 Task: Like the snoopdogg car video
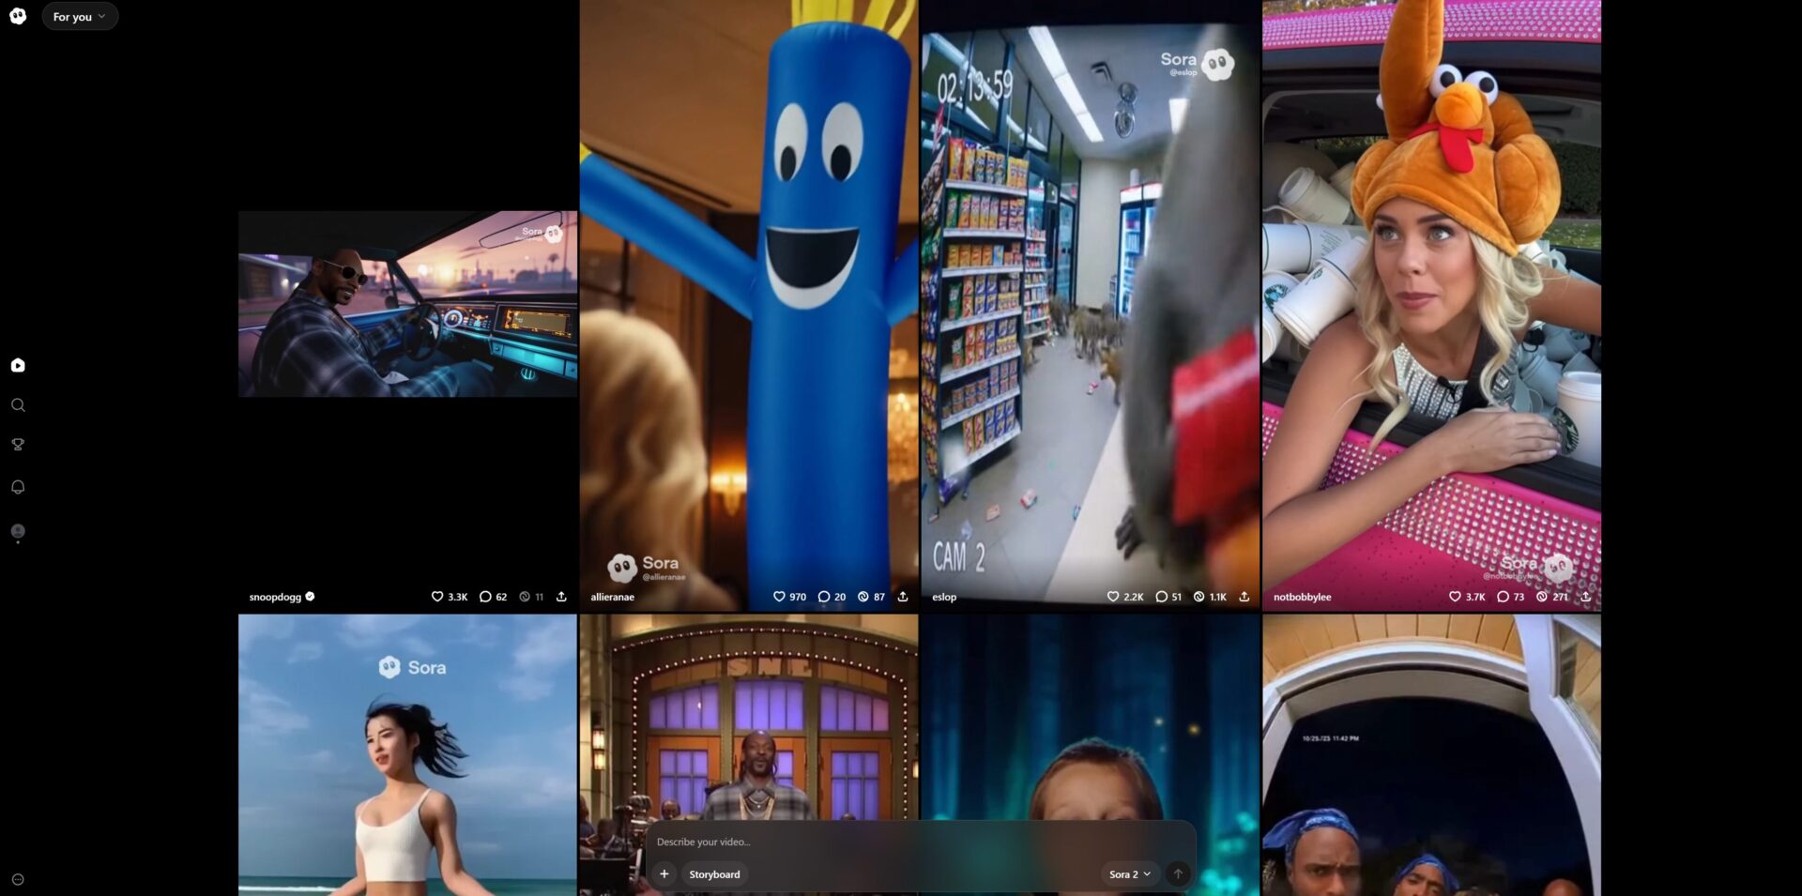[437, 597]
